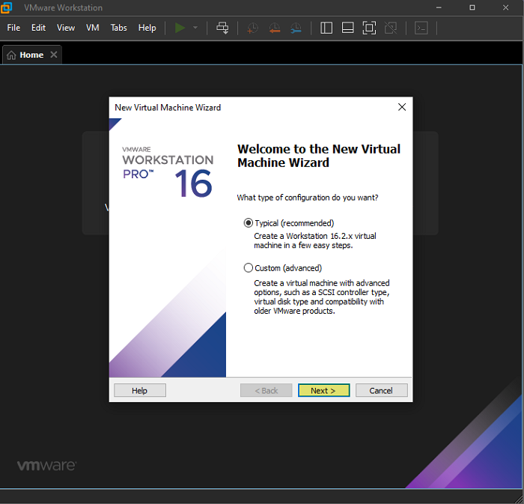Click the green Power On play icon
524x504 pixels.
click(x=180, y=28)
